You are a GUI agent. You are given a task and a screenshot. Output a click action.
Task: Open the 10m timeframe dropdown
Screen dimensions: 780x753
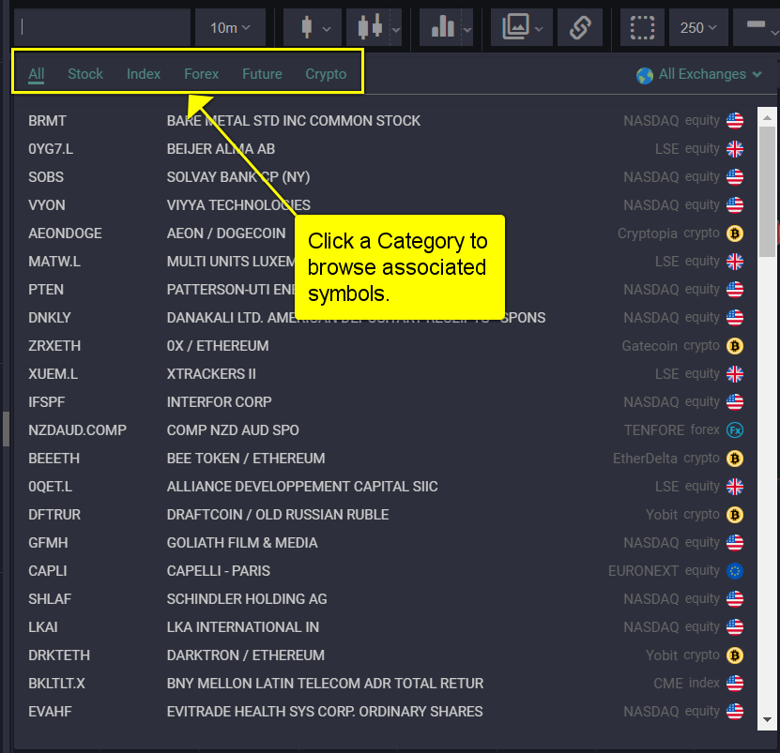point(230,28)
